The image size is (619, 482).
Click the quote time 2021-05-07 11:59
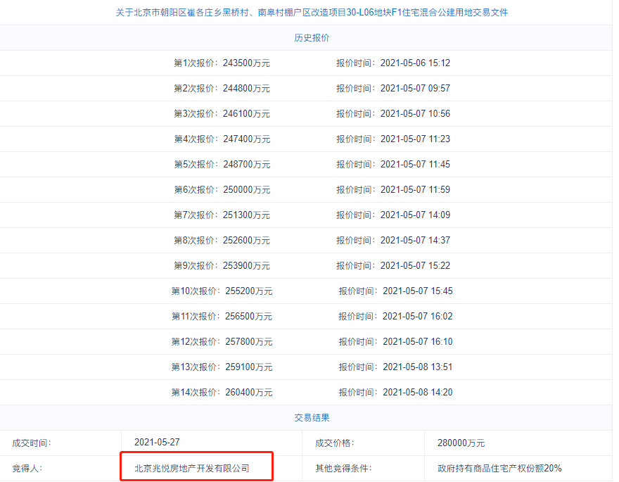point(415,190)
